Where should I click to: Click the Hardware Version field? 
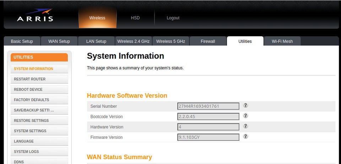(209, 127)
